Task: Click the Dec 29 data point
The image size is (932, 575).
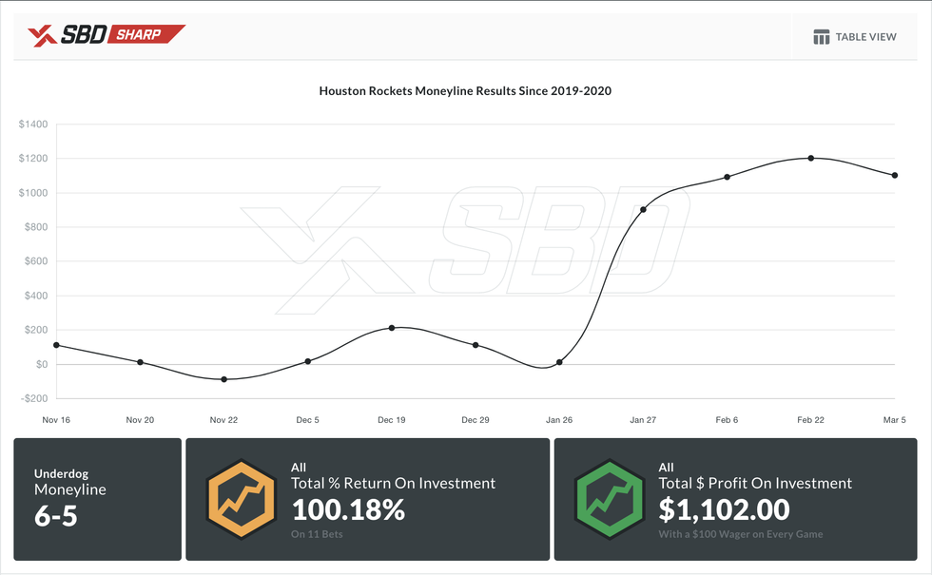Action: point(476,345)
